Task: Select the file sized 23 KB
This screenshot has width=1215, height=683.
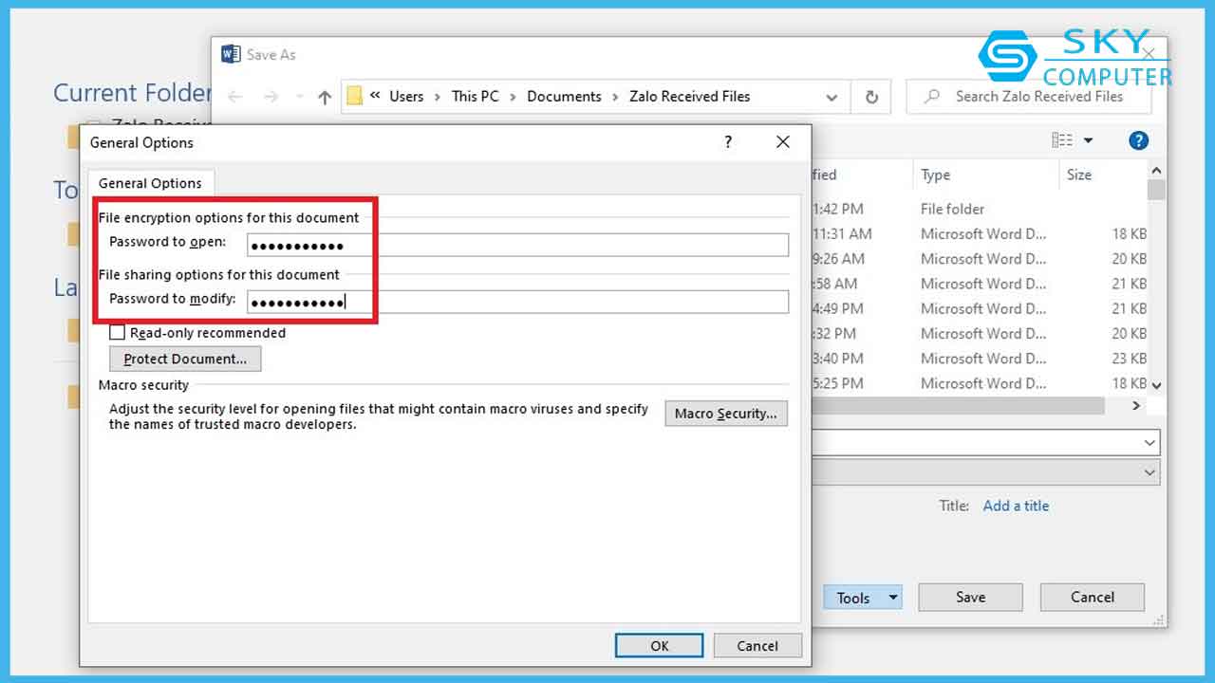Action: [980, 359]
